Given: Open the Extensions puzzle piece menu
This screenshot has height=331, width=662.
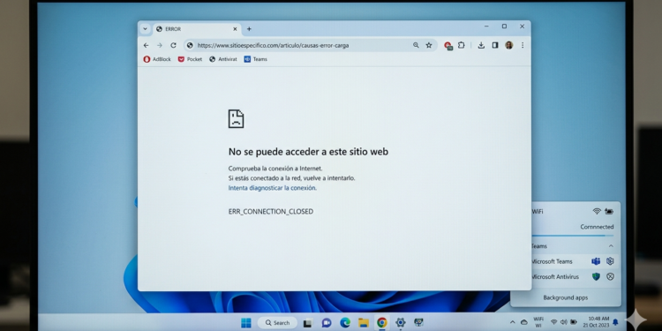Looking at the screenshot, I should pos(462,45).
